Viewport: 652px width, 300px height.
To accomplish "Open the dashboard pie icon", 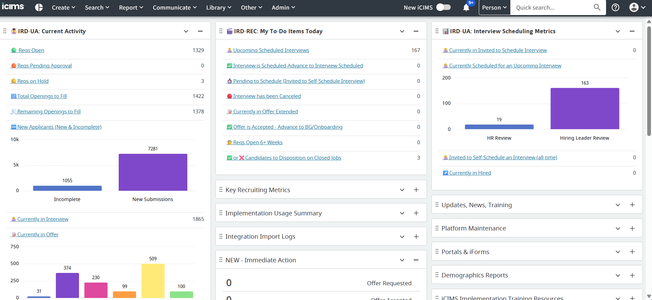I will pyautogui.click(x=39, y=8).
